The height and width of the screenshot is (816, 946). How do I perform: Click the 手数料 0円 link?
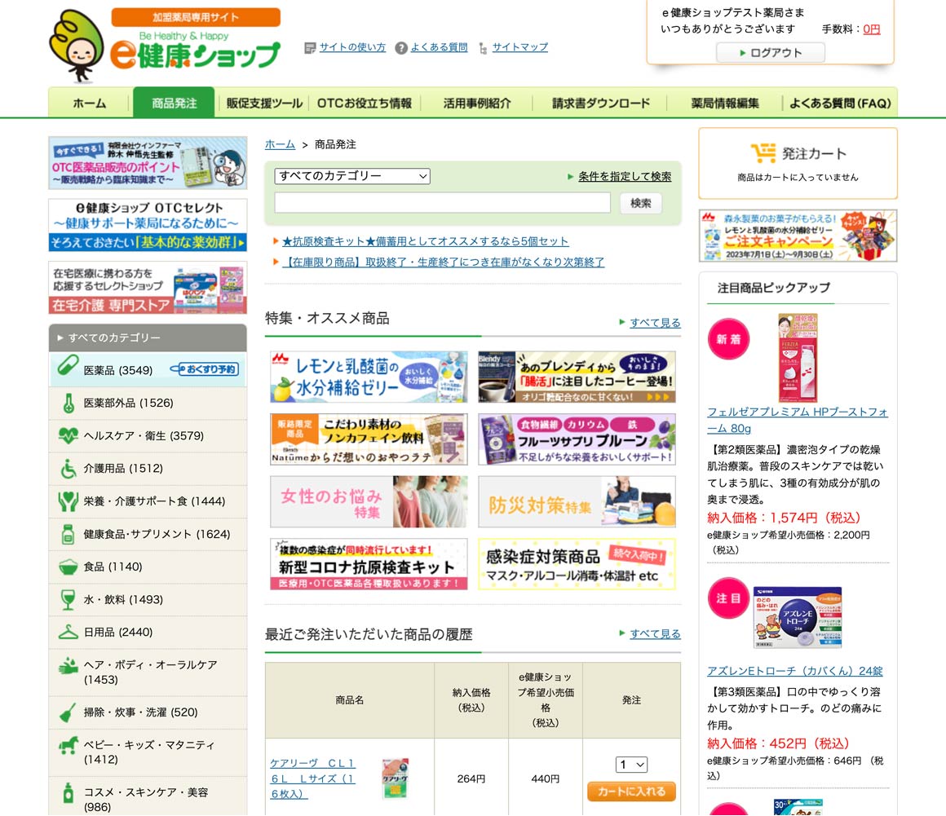871,29
